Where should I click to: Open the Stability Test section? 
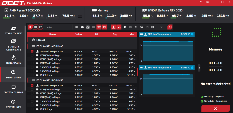click(13, 31)
